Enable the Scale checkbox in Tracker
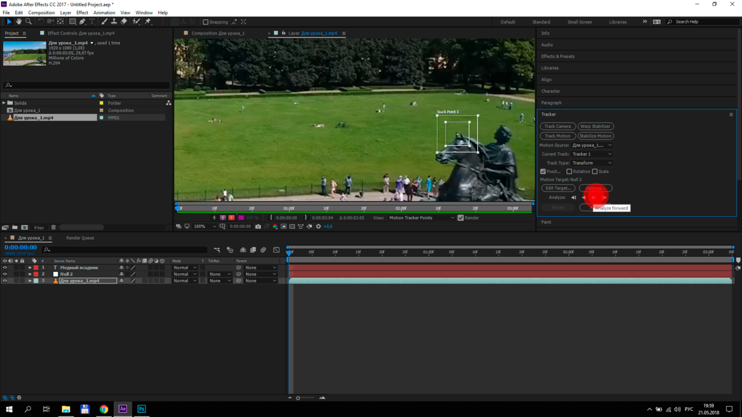The image size is (742, 417). pyautogui.click(x=595, y=172)
